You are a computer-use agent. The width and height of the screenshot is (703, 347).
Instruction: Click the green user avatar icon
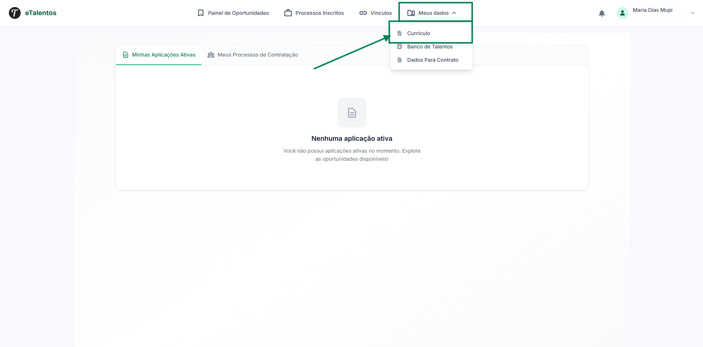tap(622, 13)
